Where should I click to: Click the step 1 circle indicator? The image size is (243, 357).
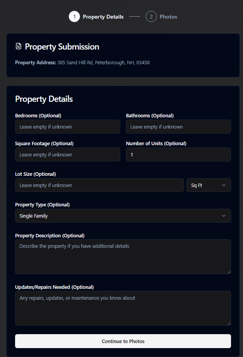tap(74, 17)
